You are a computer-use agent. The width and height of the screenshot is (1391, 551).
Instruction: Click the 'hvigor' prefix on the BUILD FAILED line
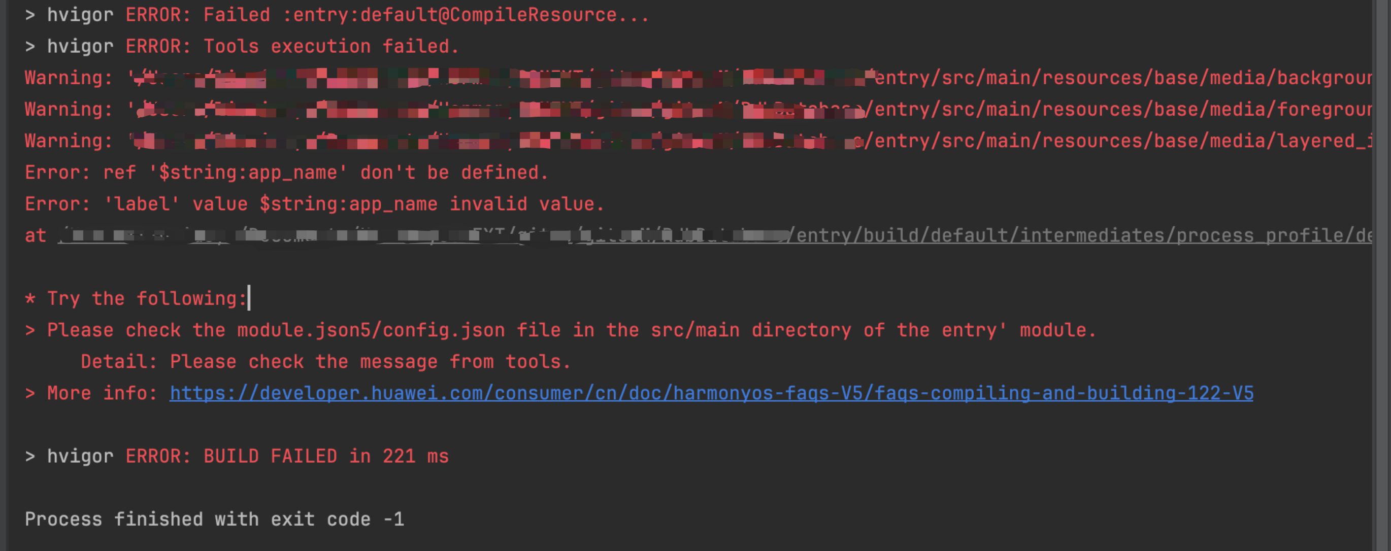[80, 456]
